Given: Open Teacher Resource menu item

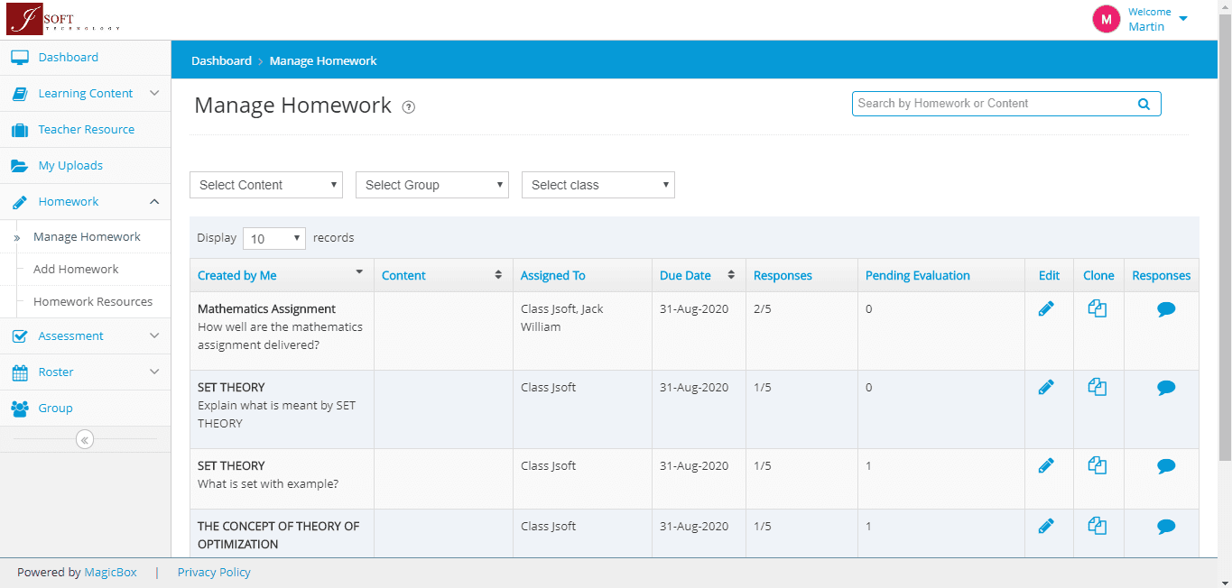Looking at the screenshot, I should (x=86, y=130).
